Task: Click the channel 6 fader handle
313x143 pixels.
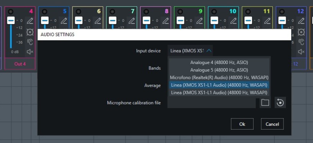Action: pyautogui.click(x=79, y=20)
